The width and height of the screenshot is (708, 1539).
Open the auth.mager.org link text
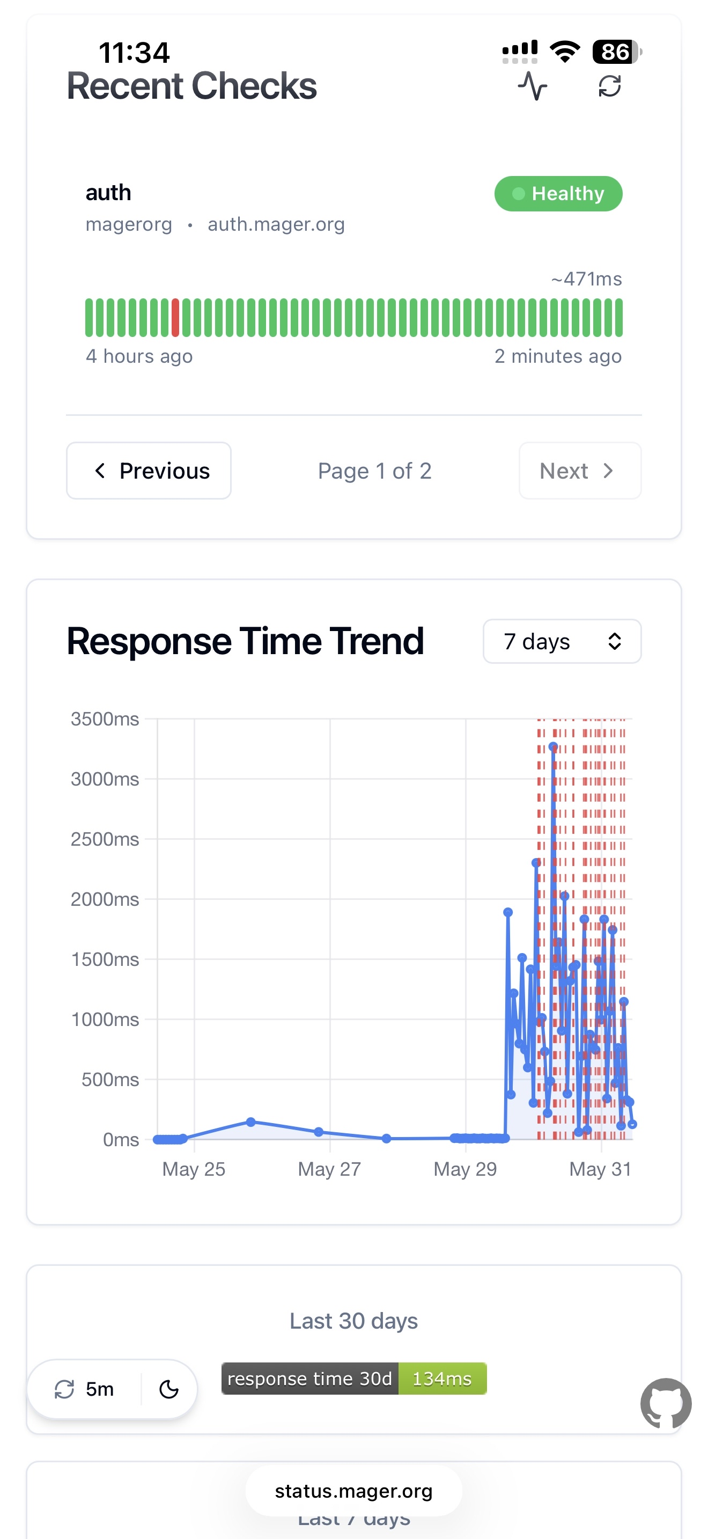click(x=276, y=224)
